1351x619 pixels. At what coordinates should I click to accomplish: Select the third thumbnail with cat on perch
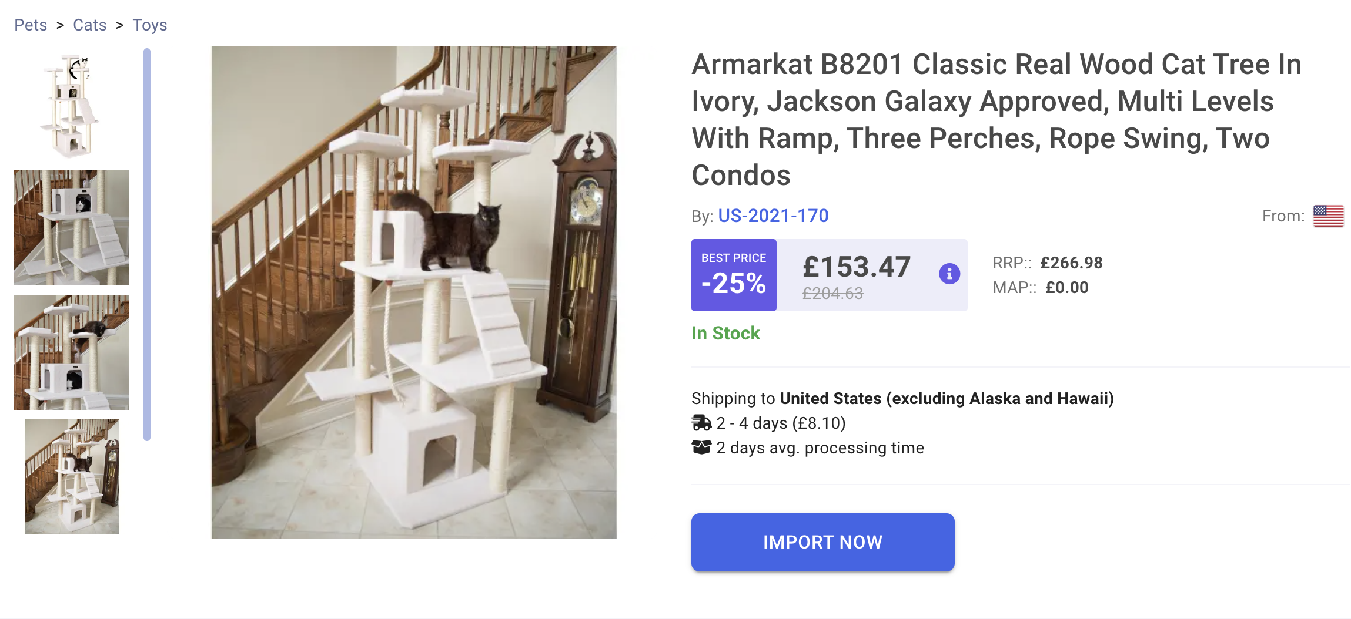tap(72, 352)
